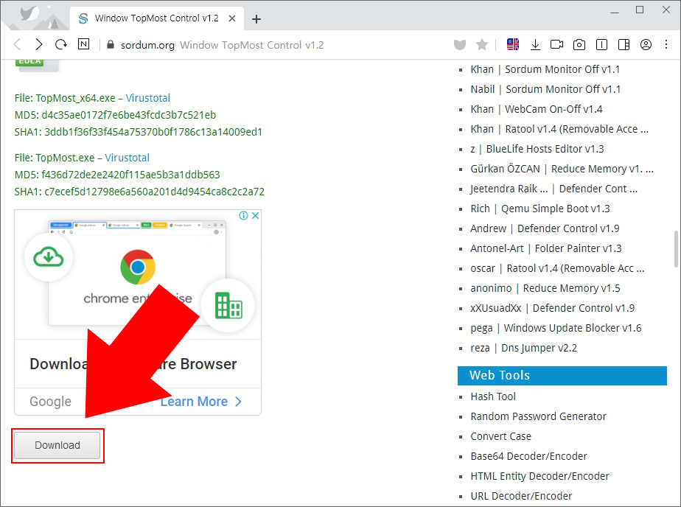Screen dimensions: 681x507
Task: Close the Chrome Enterprise ad
Action: pos(255,216)
